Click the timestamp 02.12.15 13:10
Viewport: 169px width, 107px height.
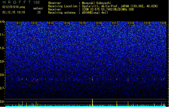coord(14,12)
